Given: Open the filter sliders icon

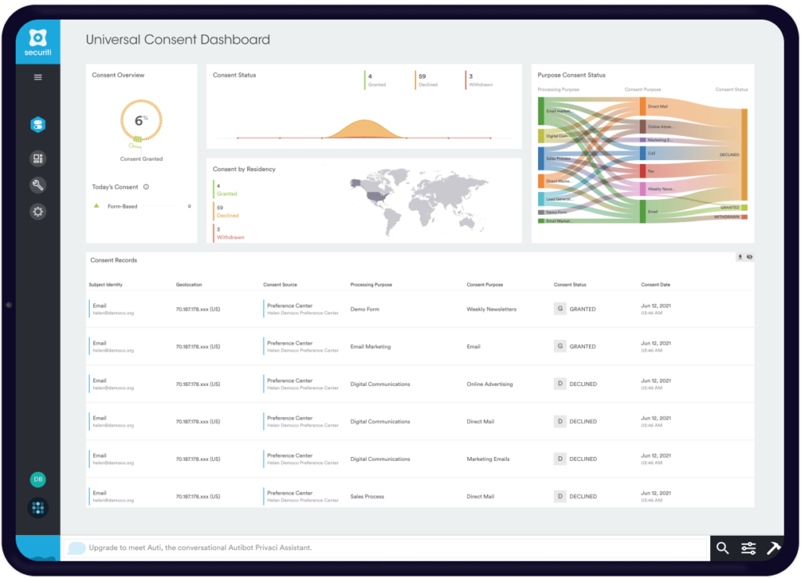Looking at the screenshot, I should coord(749,548).
